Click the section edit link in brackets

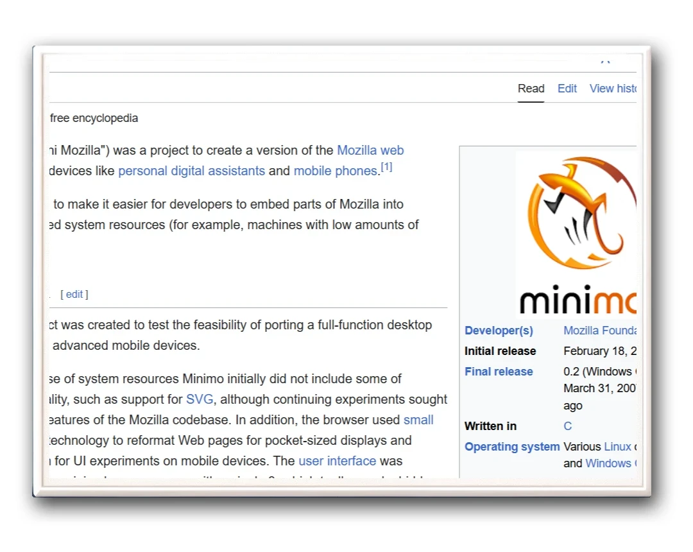pos(74,294)
